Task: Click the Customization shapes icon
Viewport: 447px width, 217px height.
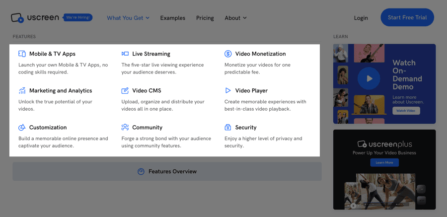Action: (22, 128)
